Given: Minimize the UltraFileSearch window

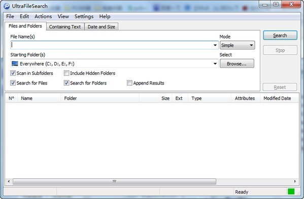Looking at the screenshot, I should point(264,5).
